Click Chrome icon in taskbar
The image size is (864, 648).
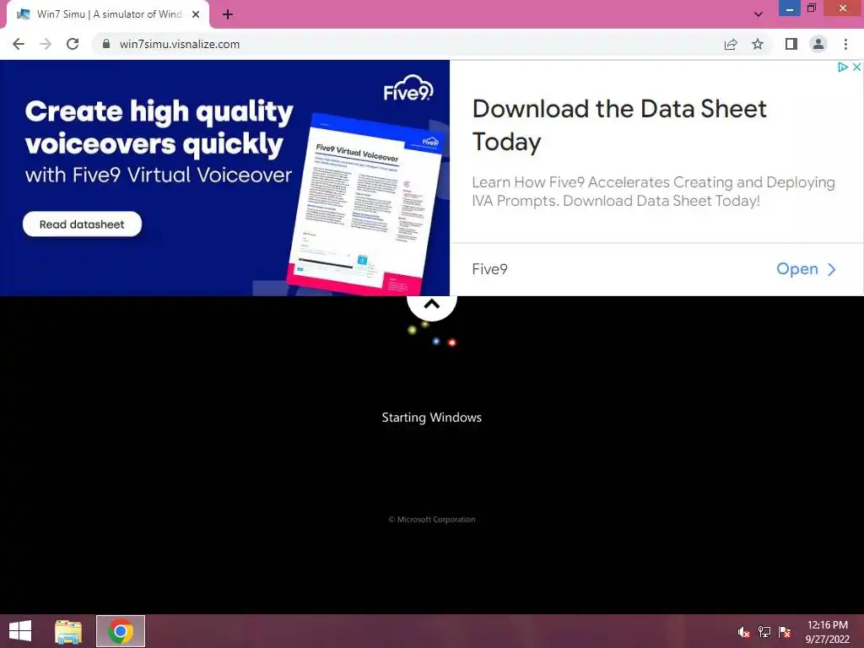(121, 631)
